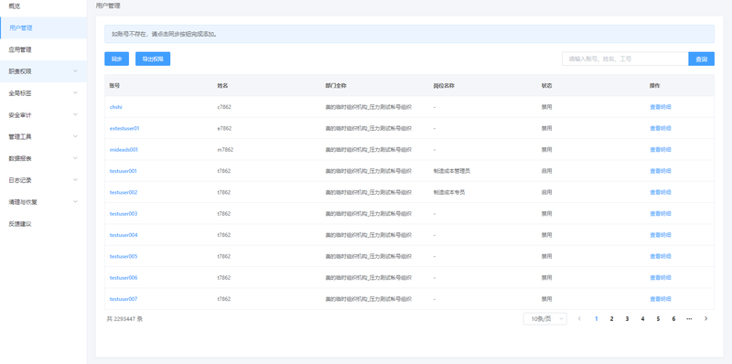Open 应用管理 in the sidebar

[43, 49]
